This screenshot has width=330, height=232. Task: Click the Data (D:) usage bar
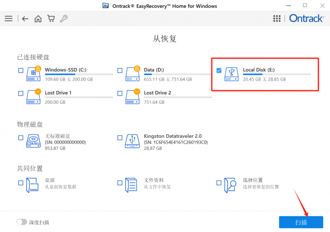177,74
